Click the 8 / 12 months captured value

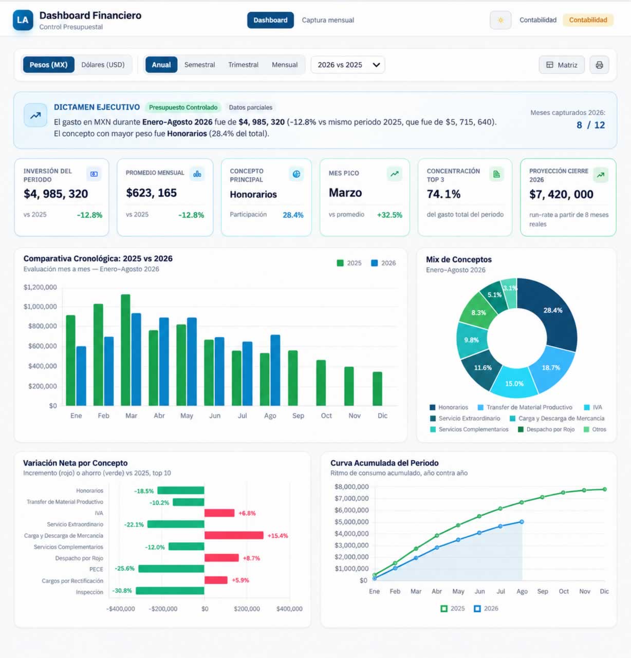591,125
